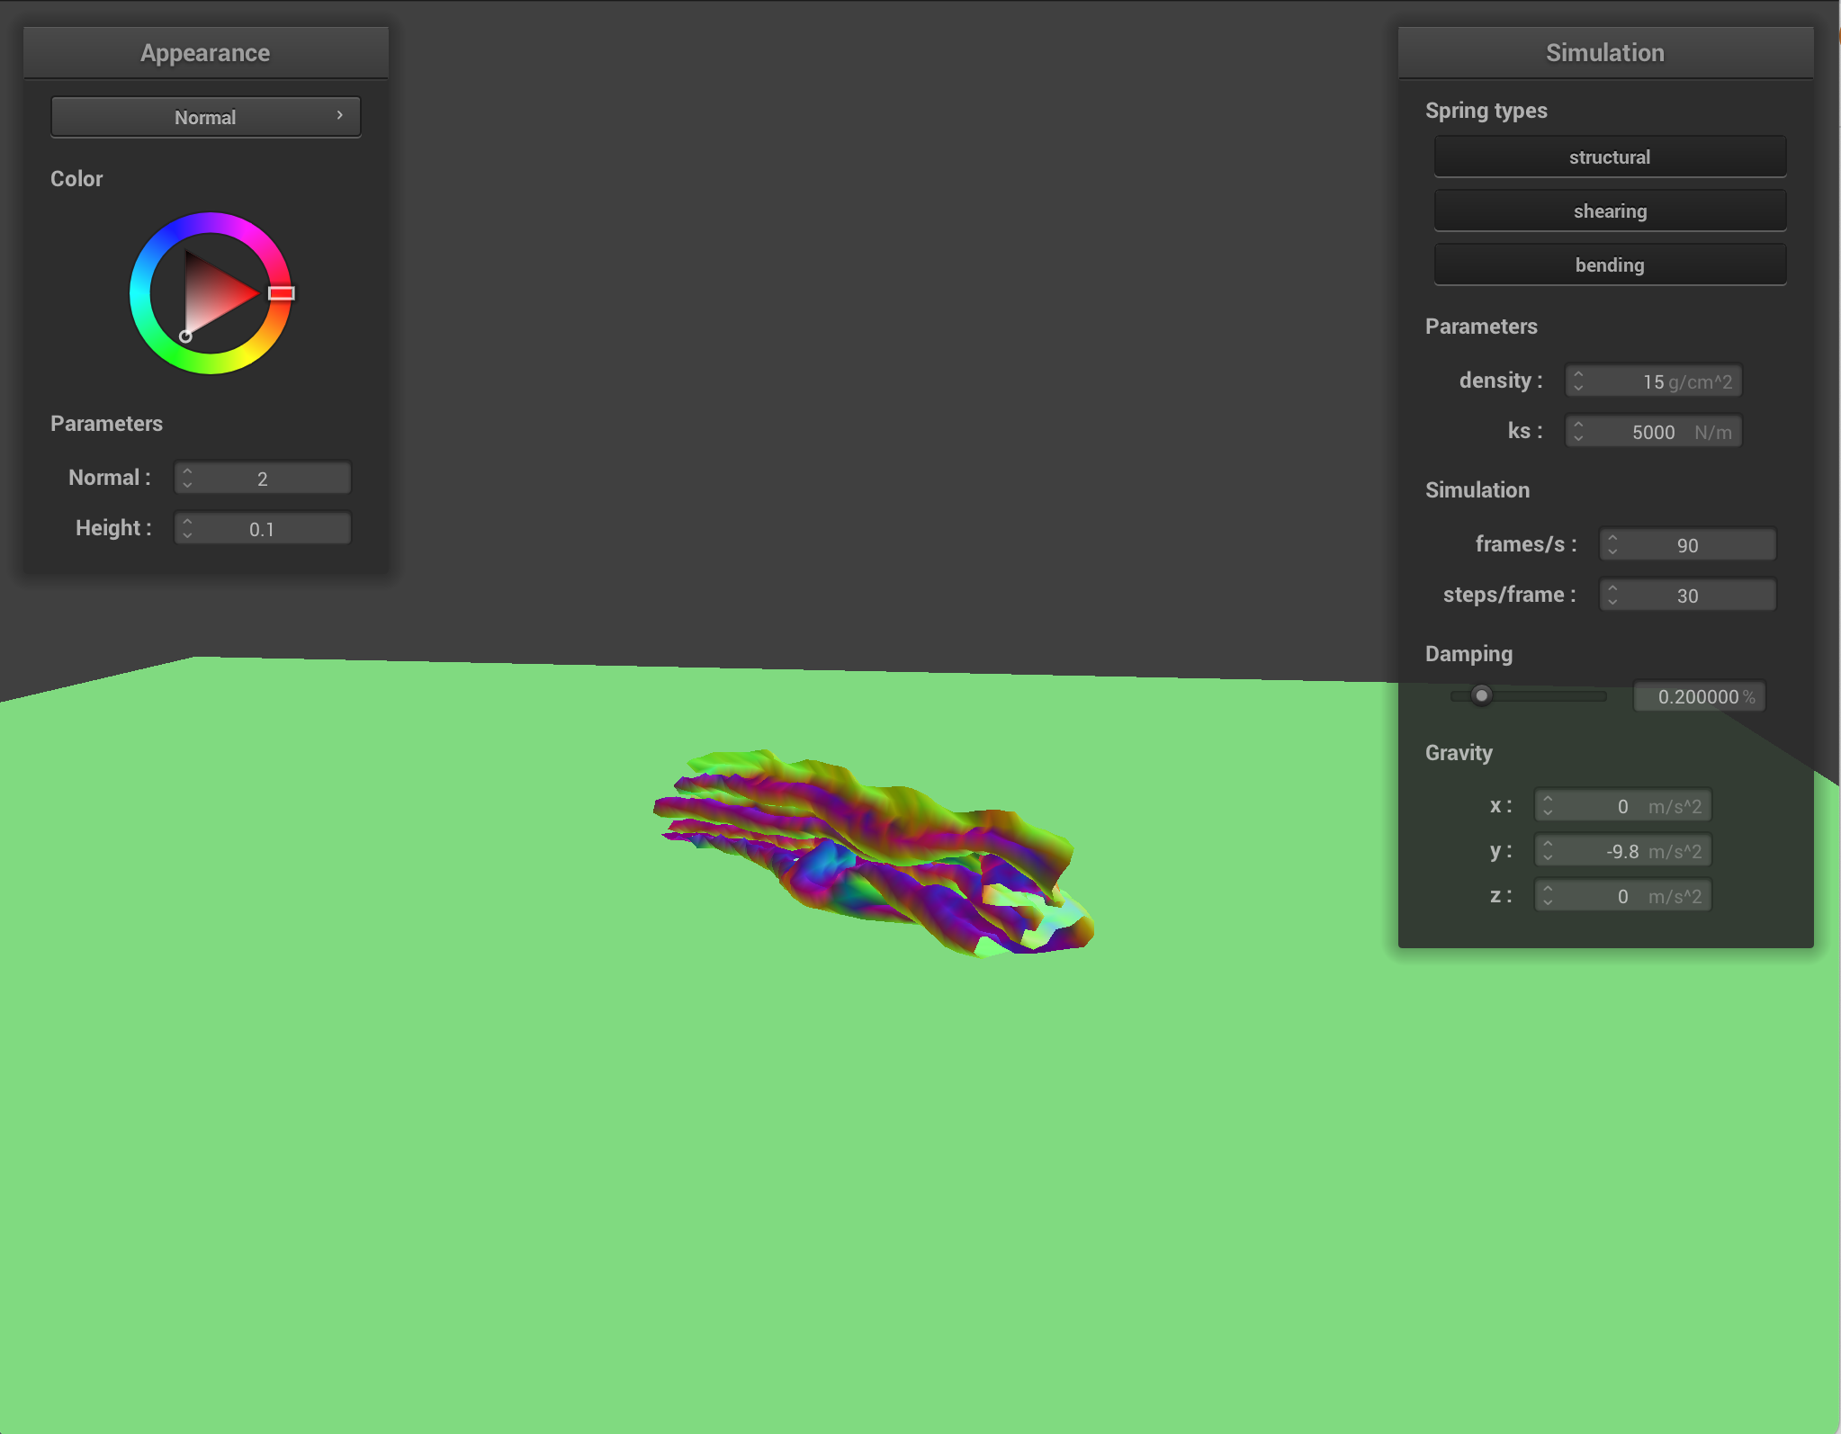Increment the Normal parameter stepper arrows
Image resolution: width=1841 pixels, height=1434 pixels.
187,471
